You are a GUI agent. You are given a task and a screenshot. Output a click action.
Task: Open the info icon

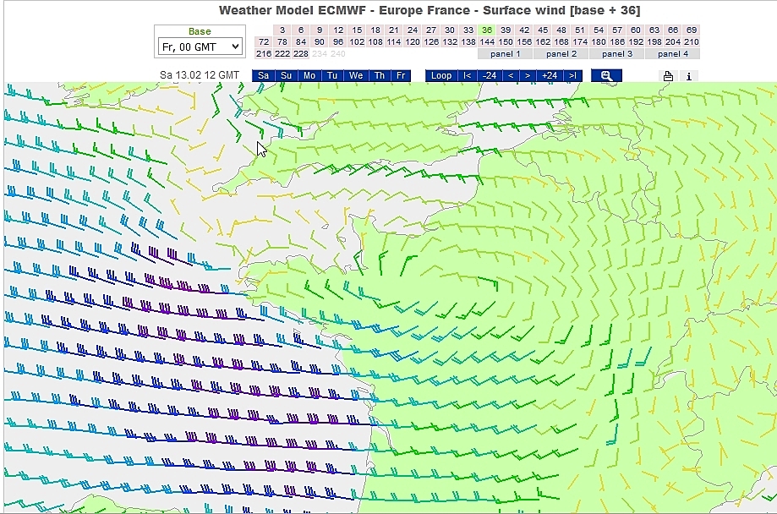(x=689, y=76)
